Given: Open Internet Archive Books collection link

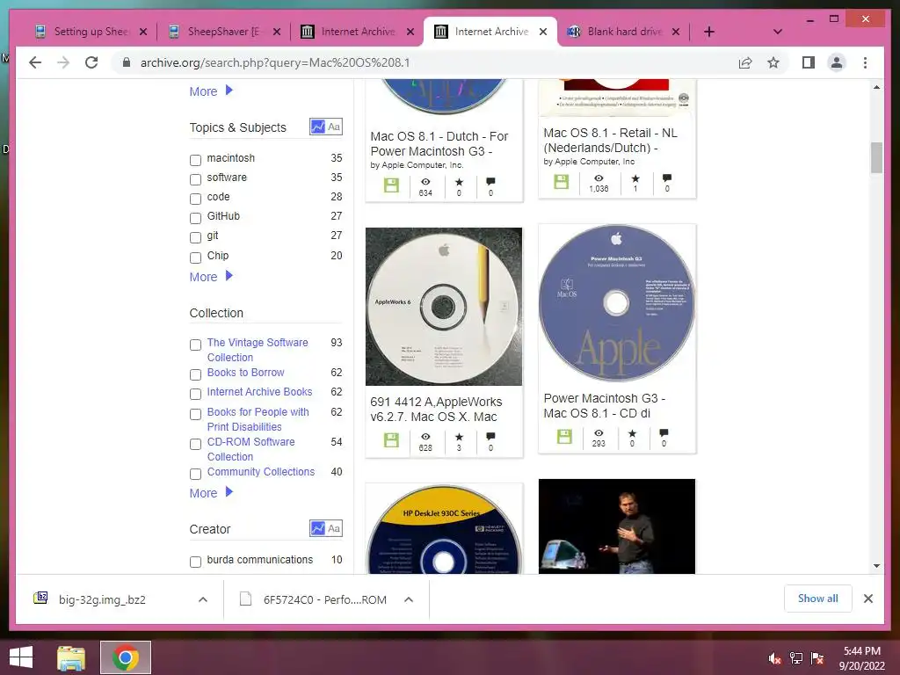Looking at the screenshot, I should 259,392.
